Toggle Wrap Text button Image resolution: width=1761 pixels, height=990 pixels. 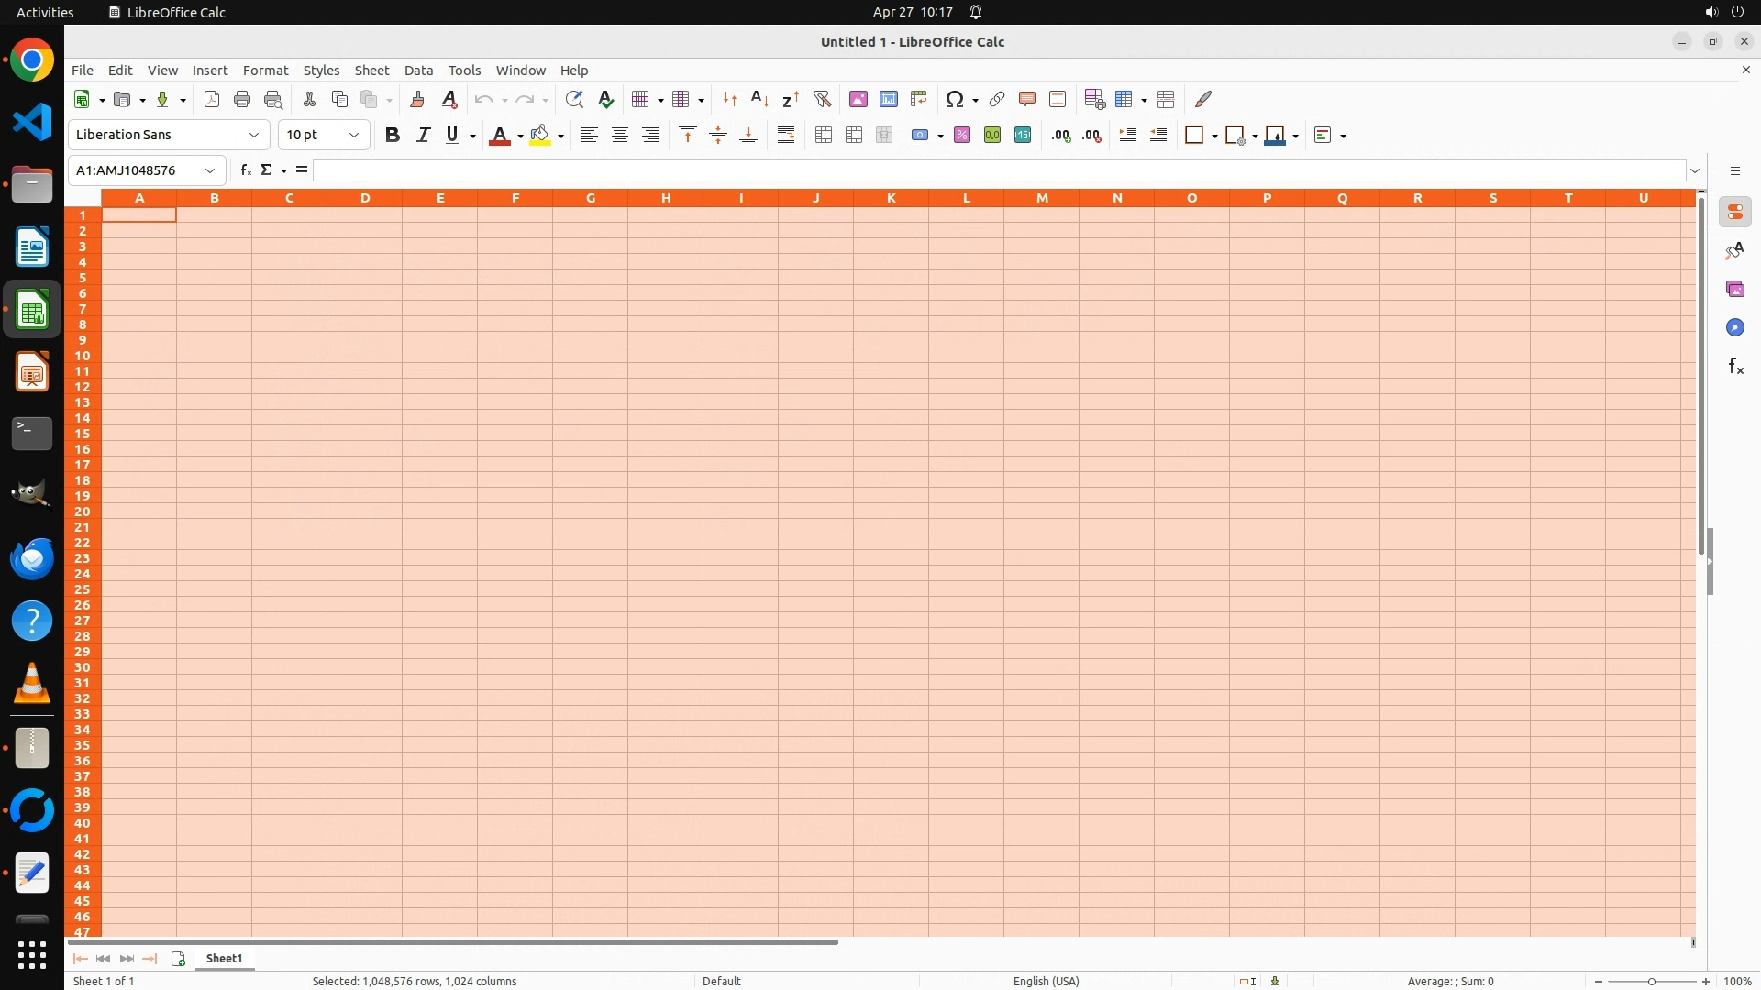pos(786,135)
